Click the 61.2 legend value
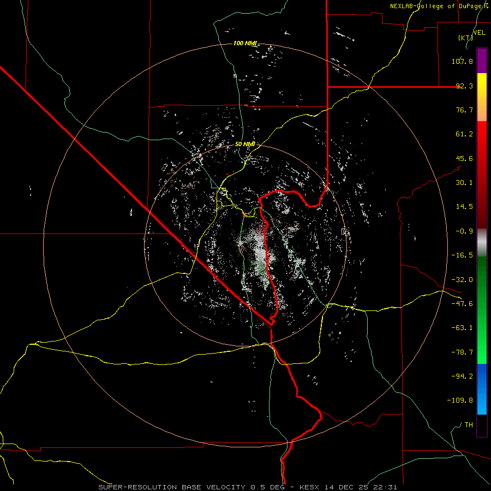 [464, 134]
